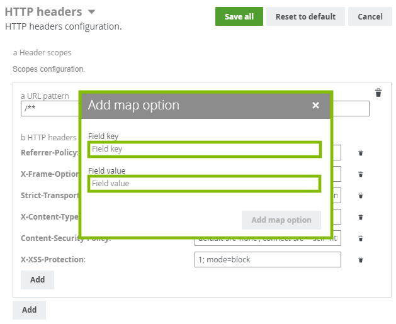Screen dimensions: 396x324
Task: Add a new HTTP header entry
Action: point(37,279)
